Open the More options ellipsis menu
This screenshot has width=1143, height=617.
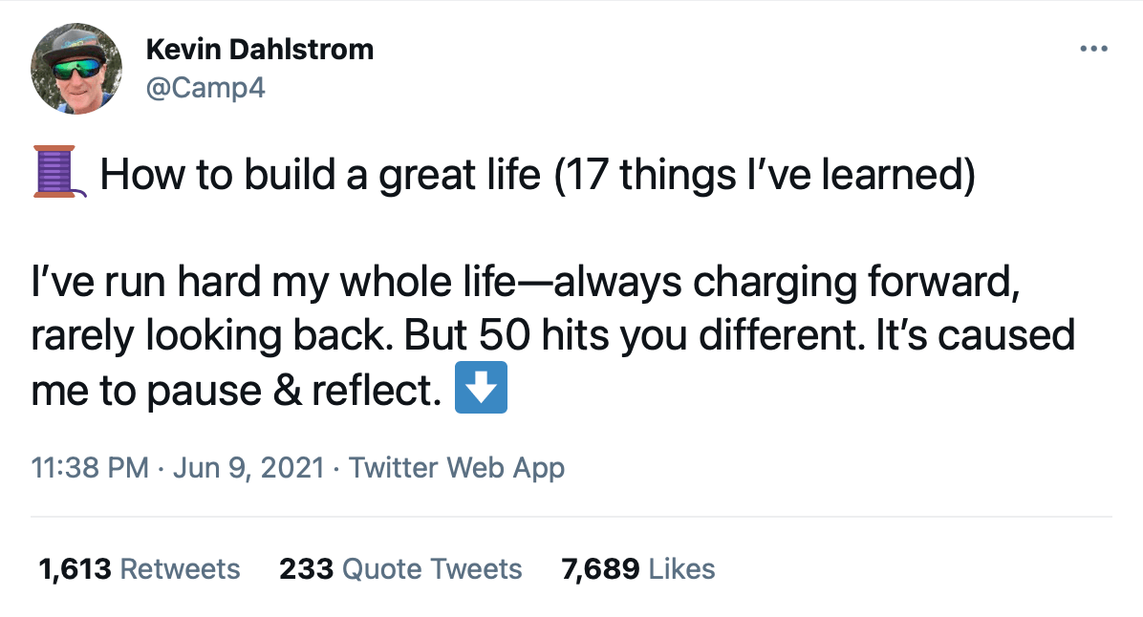coord(1092,49)
